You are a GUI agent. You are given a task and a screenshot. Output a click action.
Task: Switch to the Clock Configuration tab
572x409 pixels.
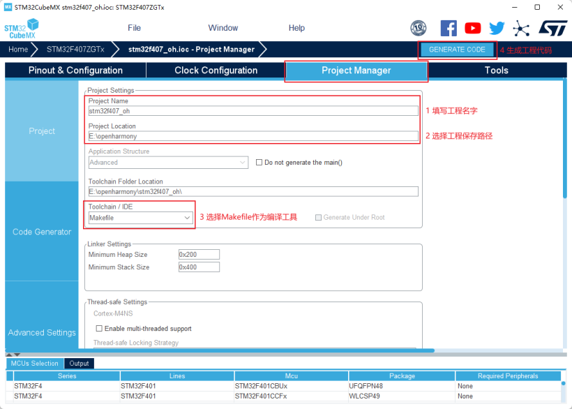(216, 70)
